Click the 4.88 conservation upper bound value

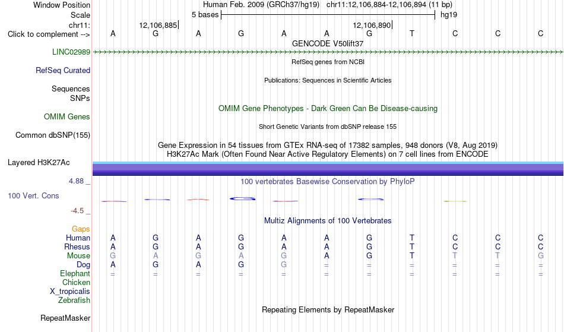76,181
